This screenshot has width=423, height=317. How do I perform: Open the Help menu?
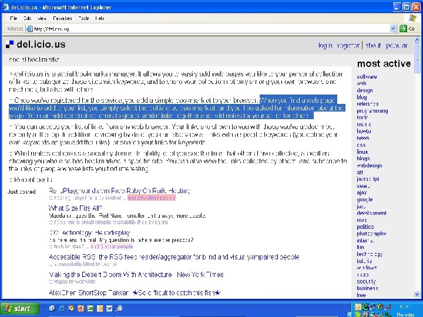tap(99, 18)
